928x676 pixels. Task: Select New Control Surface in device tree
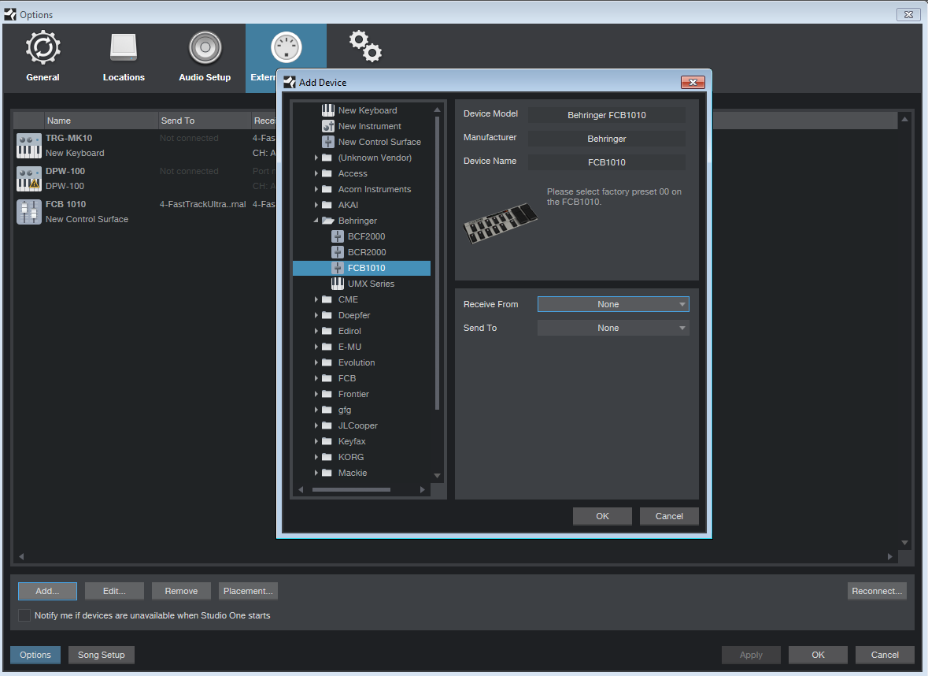tap(379, 142)
